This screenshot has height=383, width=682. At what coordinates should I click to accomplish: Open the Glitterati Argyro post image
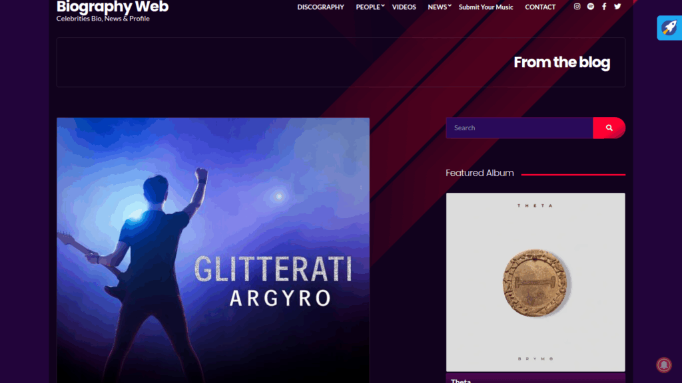pyautogui.click(x=213, y=250)
